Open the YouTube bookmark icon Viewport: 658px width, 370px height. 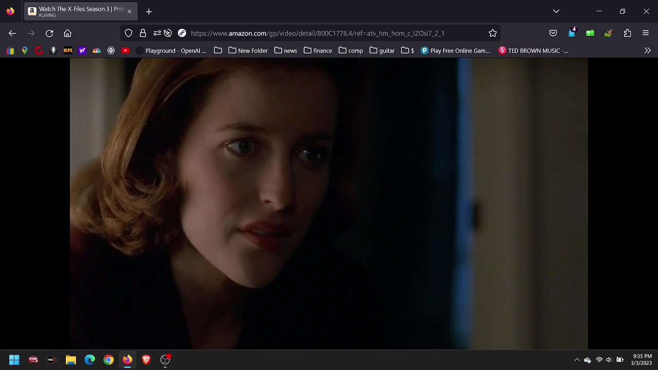(x=125, y=50)
